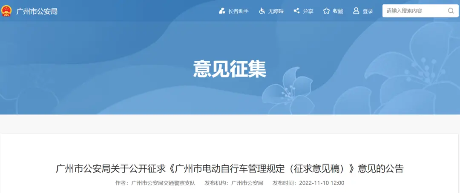Open the 广州市公安局 site home title

click(x=37, y=11)
